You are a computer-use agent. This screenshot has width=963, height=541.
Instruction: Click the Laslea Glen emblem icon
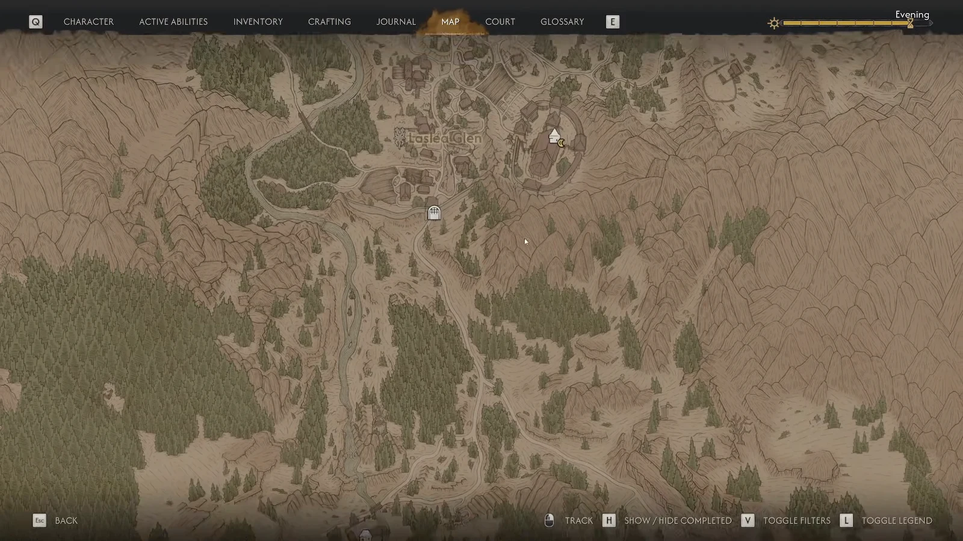[x=400, y=138]
